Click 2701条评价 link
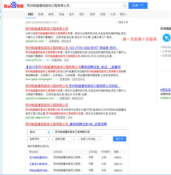The image size is (171, 175). click(78, 79)
